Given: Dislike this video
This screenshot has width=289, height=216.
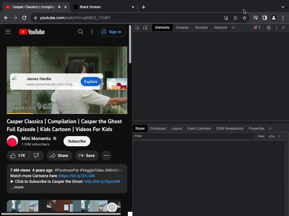Looking at the screenshot, I should click(x=36, y=156).
